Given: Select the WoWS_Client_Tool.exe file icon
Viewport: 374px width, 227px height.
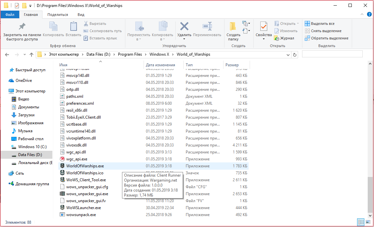Looking at the screenshot, I should (62, 180).
